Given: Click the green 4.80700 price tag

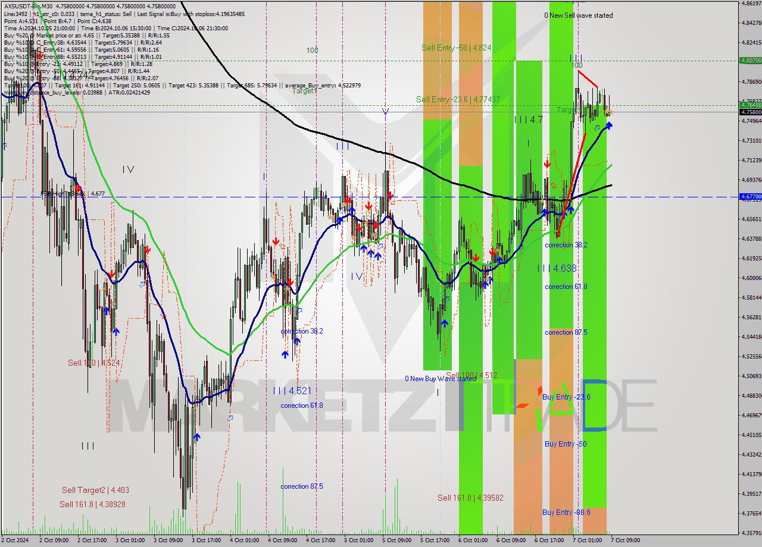Looking at the screenshot, I should click(749, 60).
